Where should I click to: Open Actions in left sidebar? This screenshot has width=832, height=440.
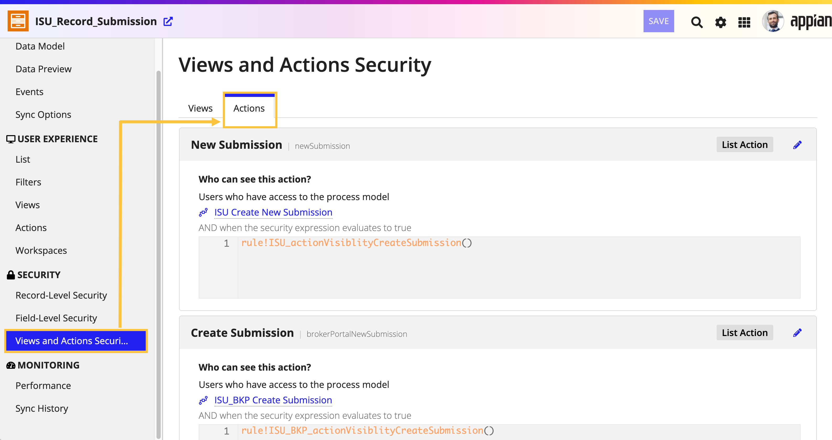tap(31, 228)
